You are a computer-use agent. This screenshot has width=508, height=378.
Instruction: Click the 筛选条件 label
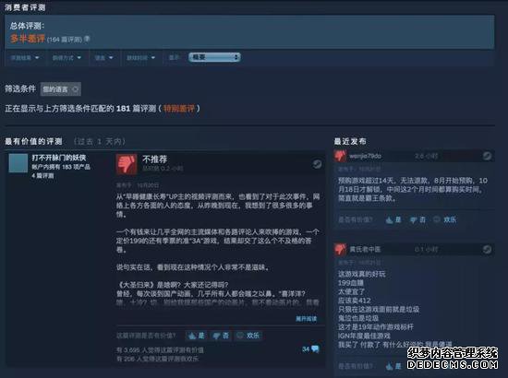20,89
